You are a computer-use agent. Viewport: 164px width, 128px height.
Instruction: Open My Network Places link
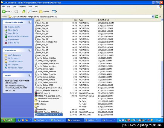[15, 68]
